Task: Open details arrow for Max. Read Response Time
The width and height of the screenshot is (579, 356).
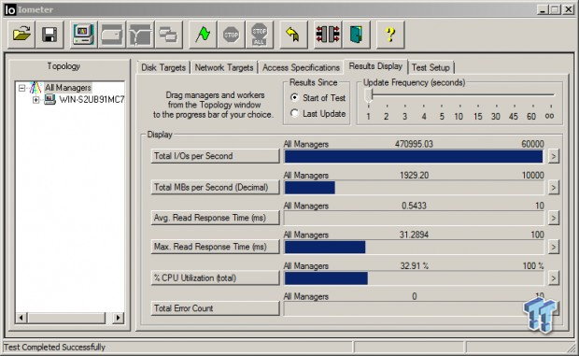Action: point(553,247)
